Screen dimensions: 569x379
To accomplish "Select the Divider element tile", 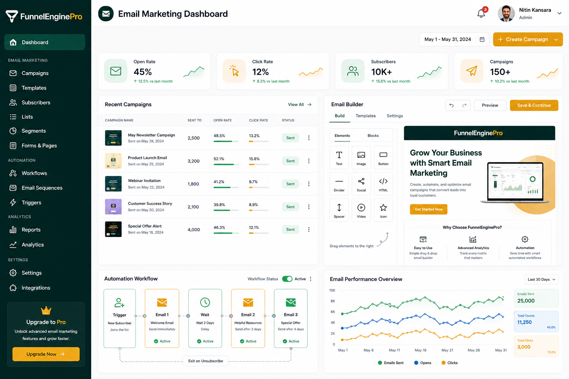I will pyautogui.click(x=339, y=184).
